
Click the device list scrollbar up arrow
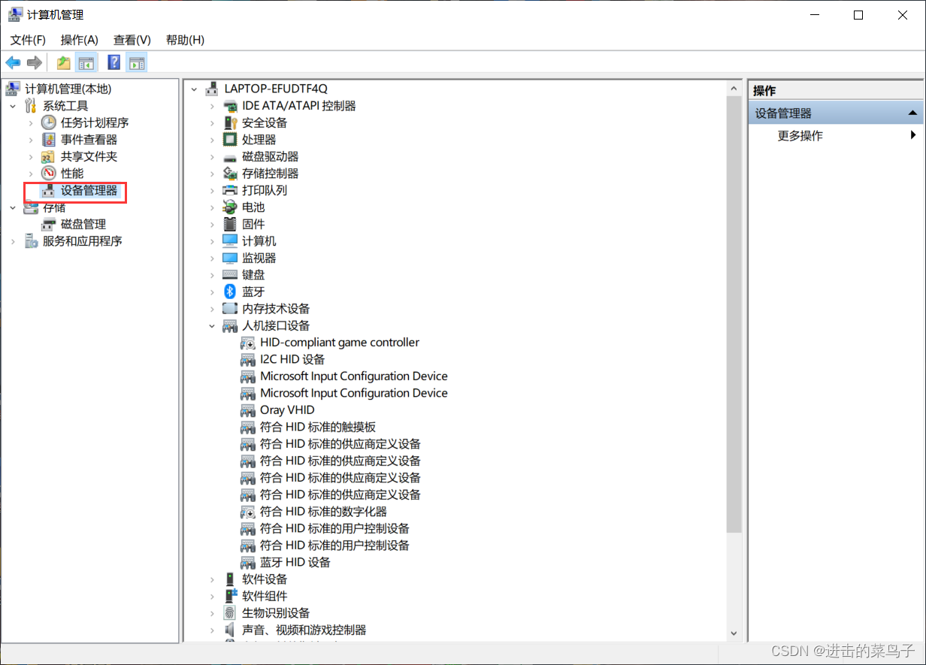coord(734,88)
